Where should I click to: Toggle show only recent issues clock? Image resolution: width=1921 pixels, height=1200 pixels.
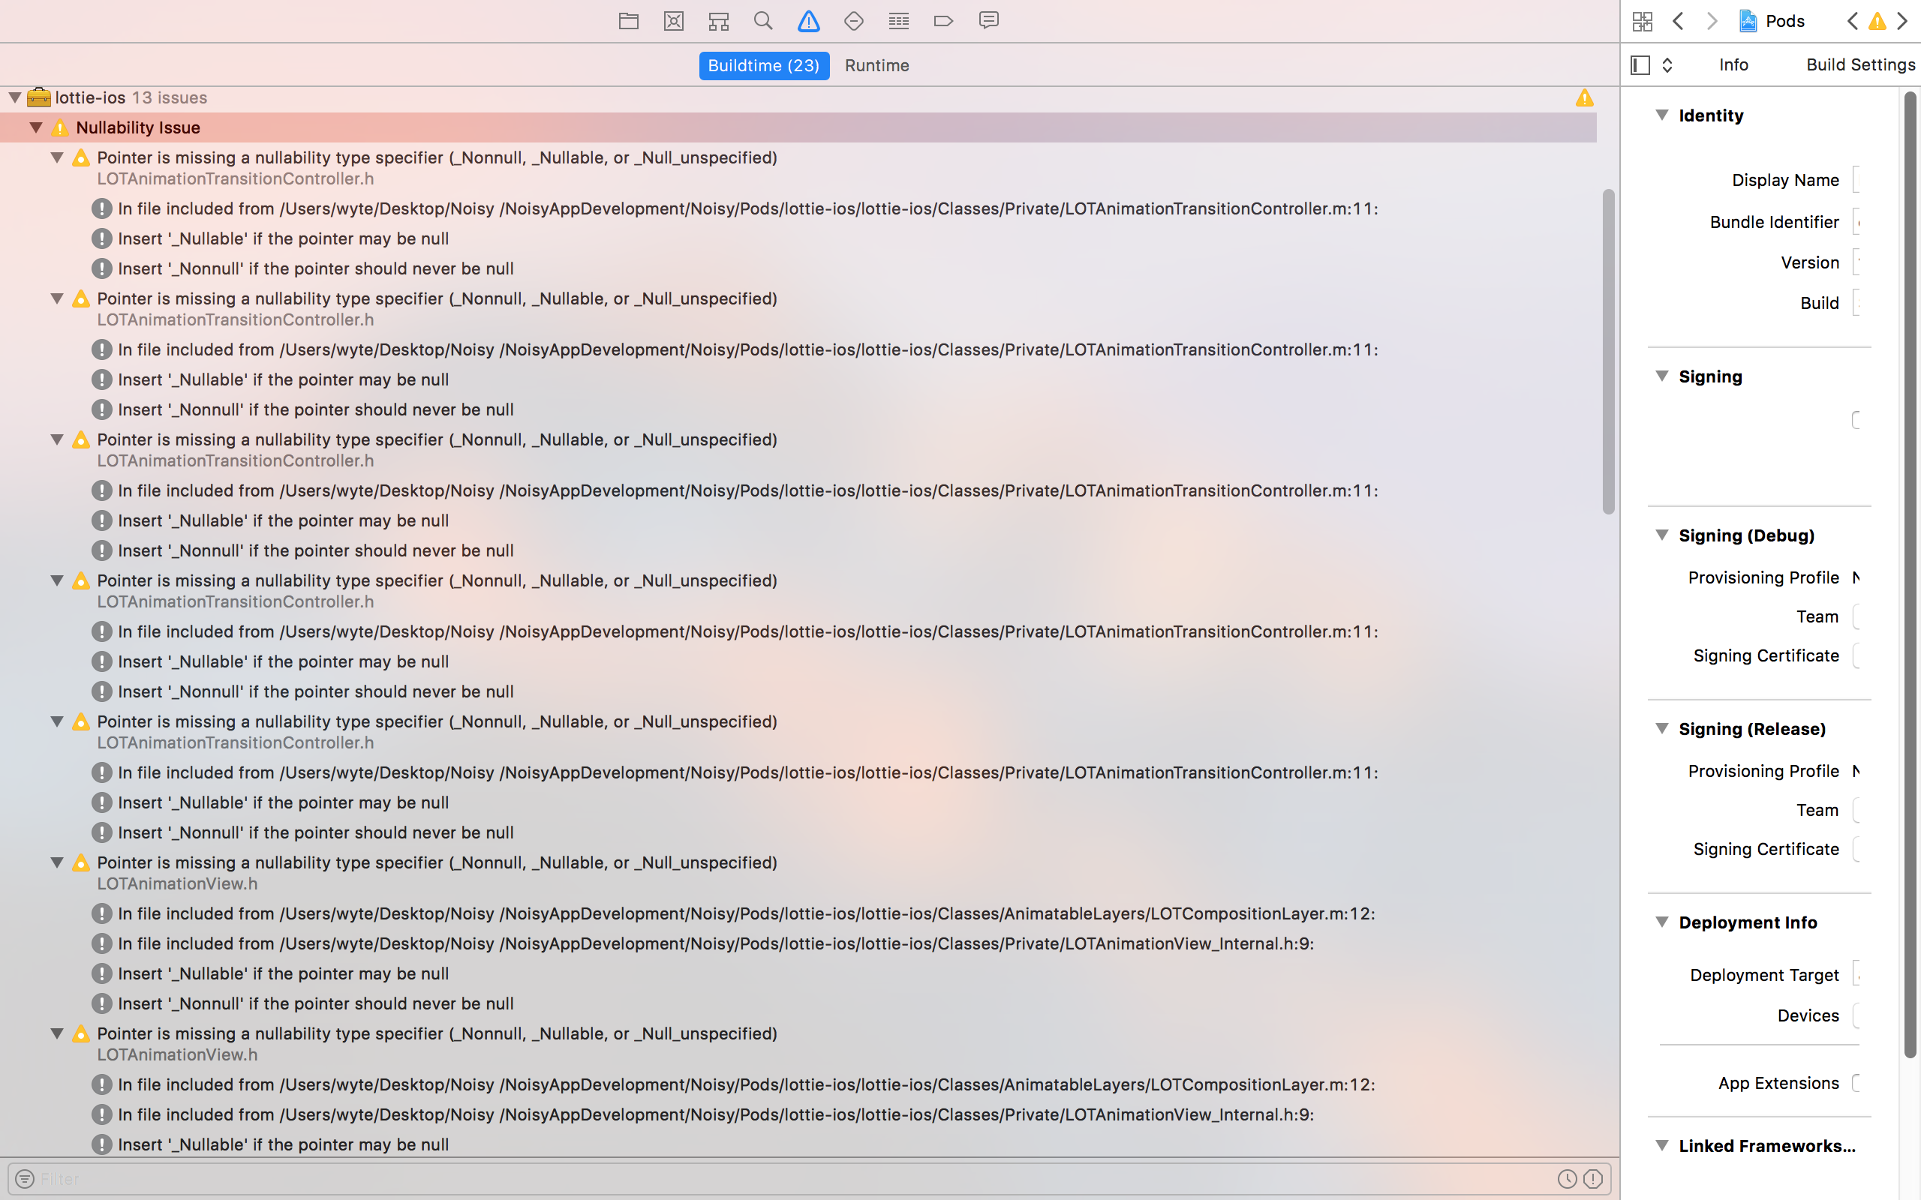point(1567,1178)
